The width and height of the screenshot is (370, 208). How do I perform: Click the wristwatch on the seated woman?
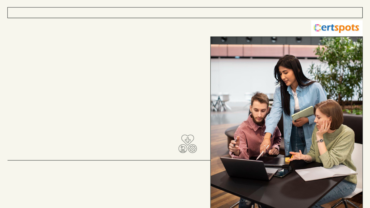tap(320, 141)
